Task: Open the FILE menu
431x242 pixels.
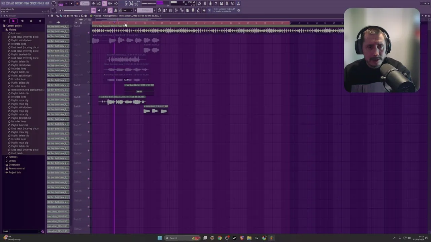Action: 3,3
